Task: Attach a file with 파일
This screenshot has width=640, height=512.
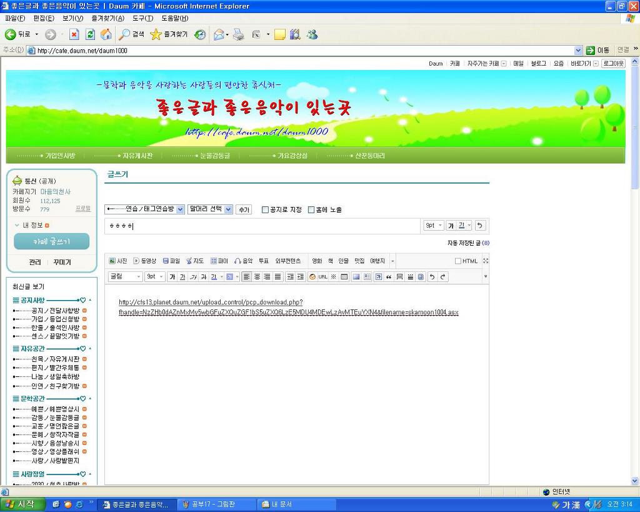Action: pos(171,261)
